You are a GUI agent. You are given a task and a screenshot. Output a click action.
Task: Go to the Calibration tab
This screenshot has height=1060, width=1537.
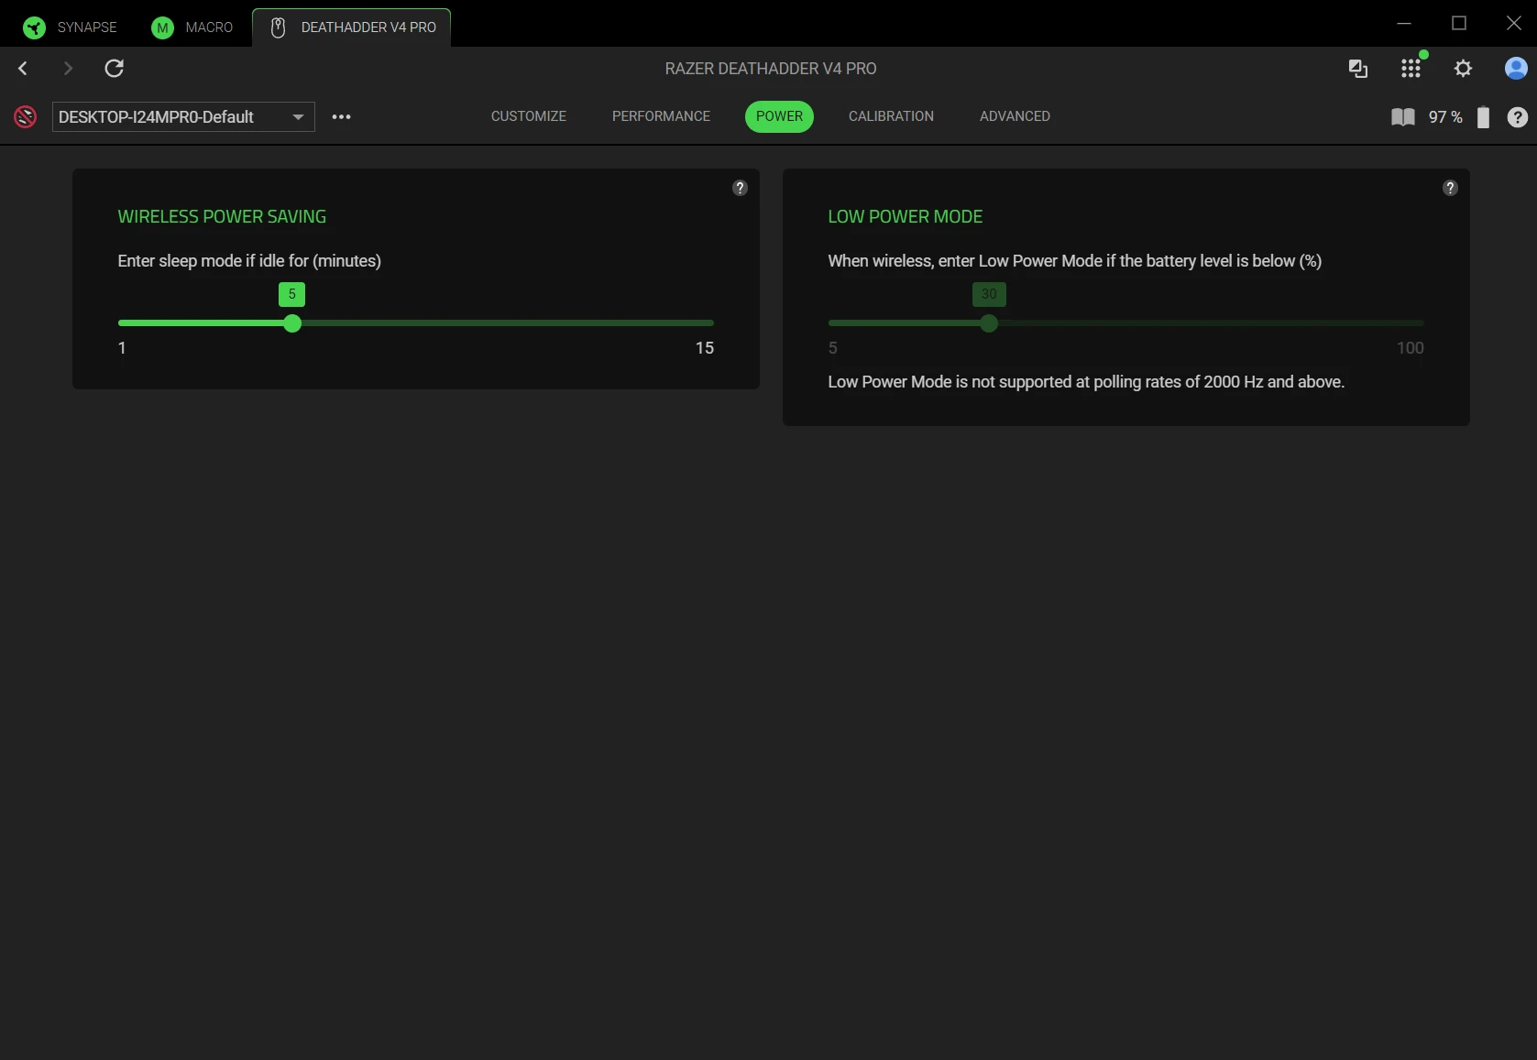[891, 116]
